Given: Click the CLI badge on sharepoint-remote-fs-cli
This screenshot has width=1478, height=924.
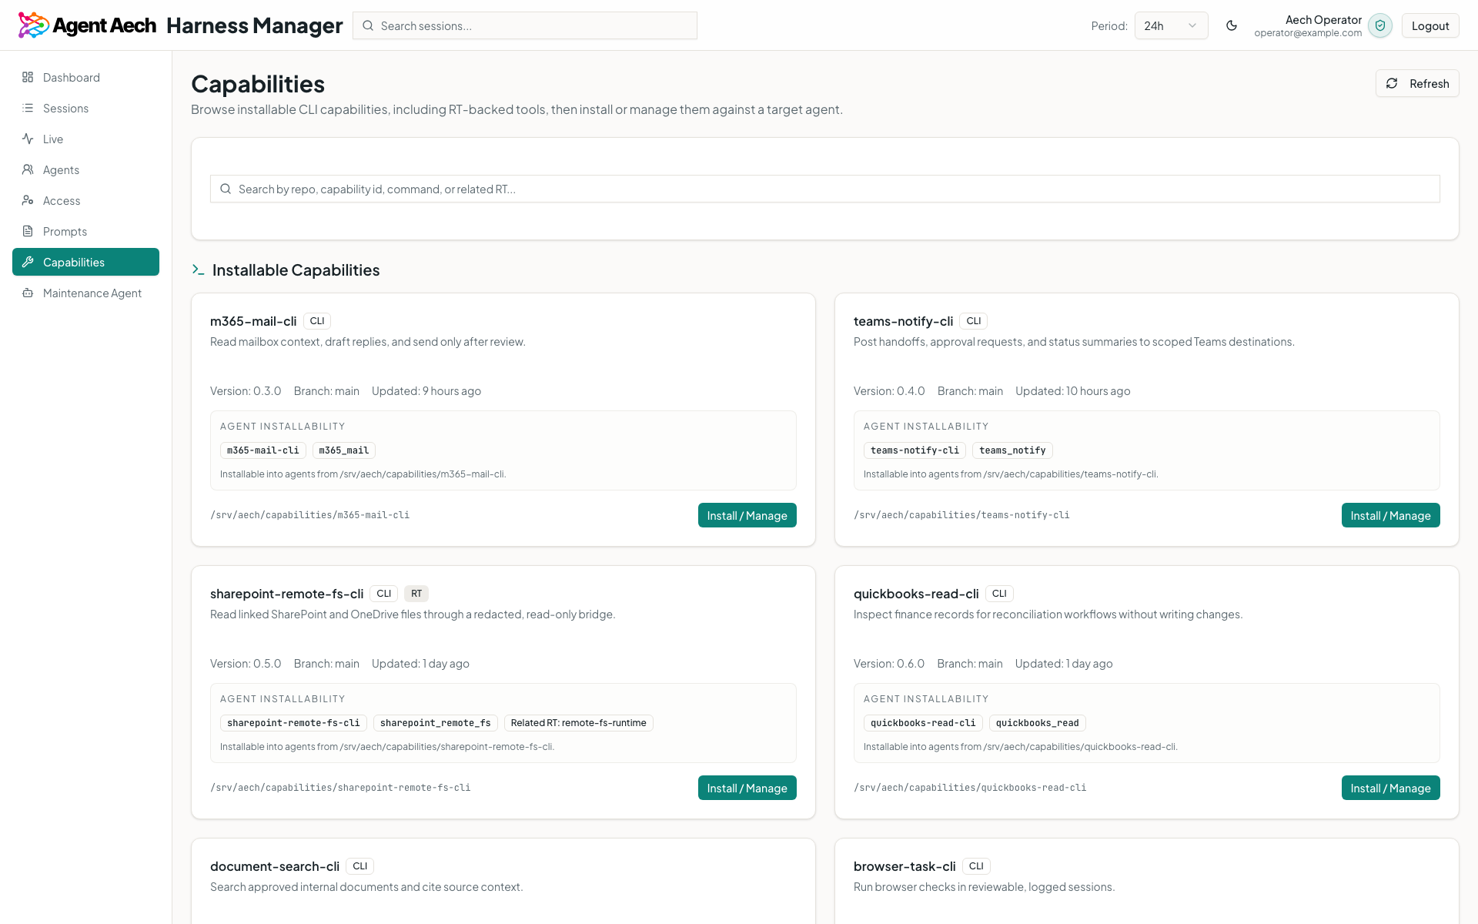Looking at the screenshot, I should pyautogui.click(x=384, y=594).
